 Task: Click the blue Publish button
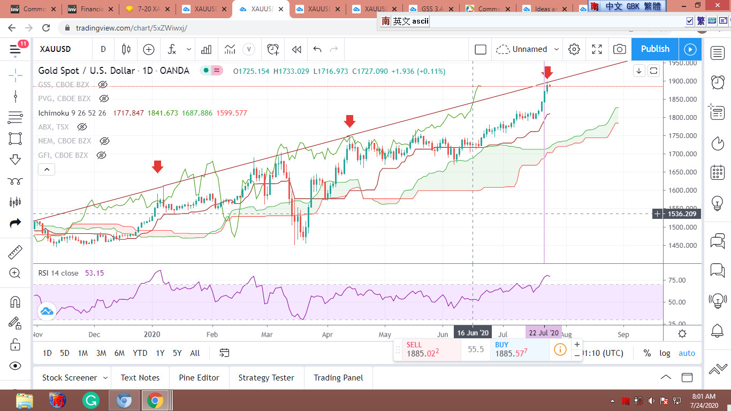[x=655, y=49]
